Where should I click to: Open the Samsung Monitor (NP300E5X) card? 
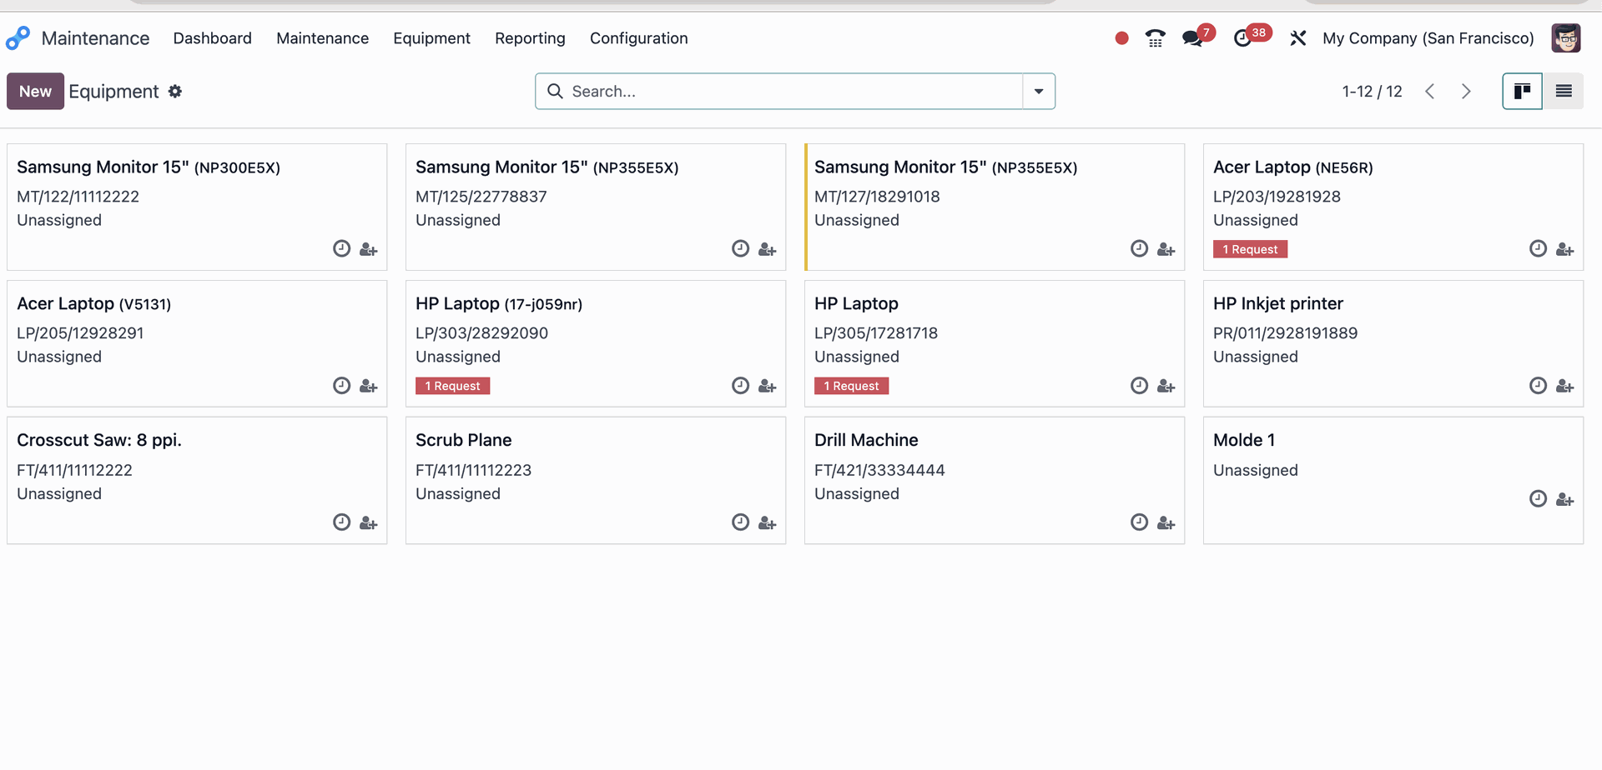point(197,207)
